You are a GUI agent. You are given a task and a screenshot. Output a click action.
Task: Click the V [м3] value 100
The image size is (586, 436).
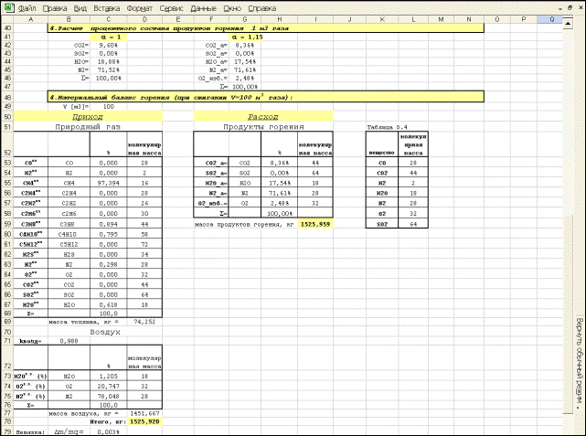(109, 106)
